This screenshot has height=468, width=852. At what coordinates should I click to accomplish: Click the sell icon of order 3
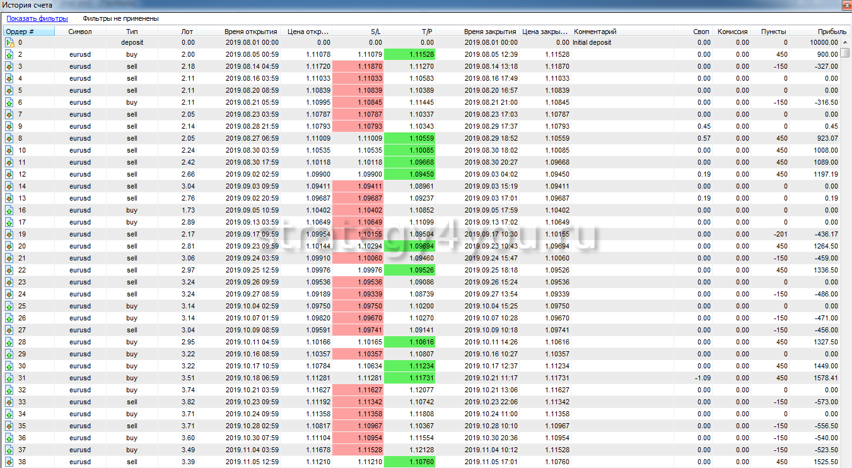pyautogui.click(x=9, y=67)
